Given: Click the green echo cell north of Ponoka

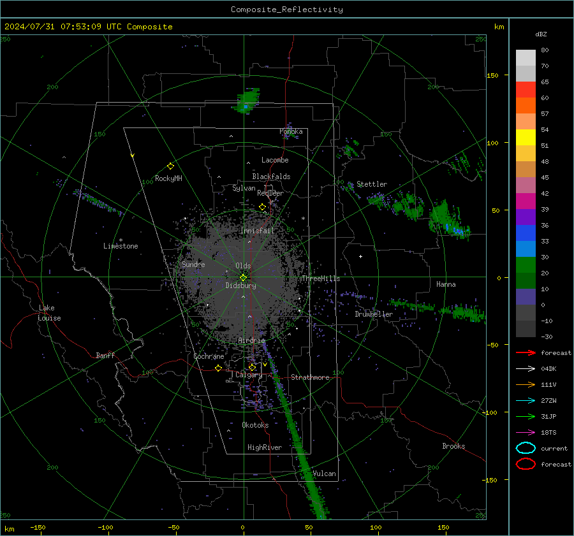Looking at the screenshot, I should (247, 101).
